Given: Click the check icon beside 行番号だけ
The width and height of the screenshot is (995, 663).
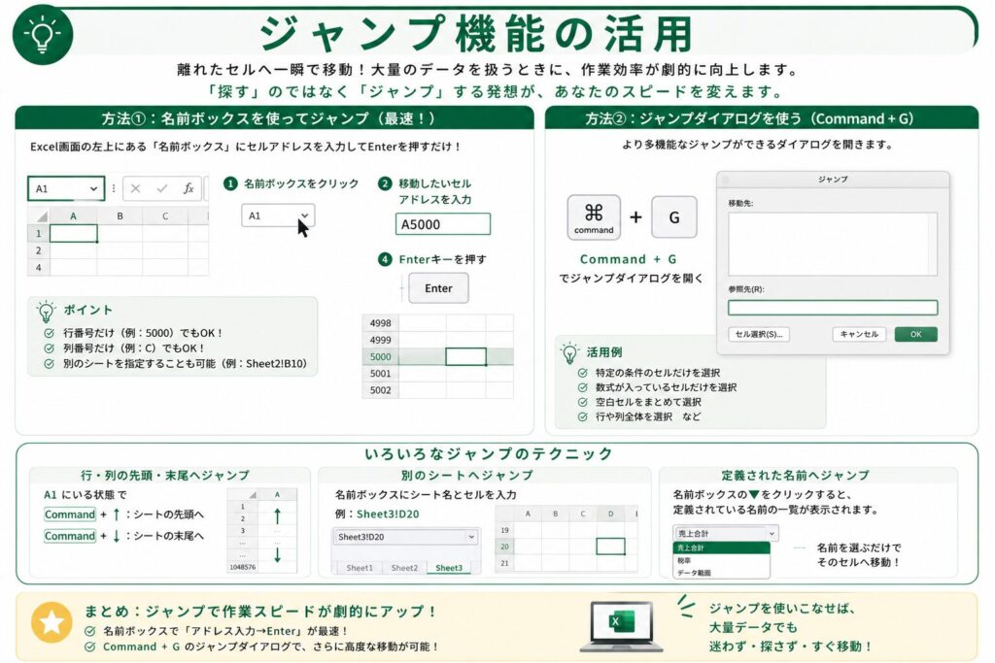Looking at the screenshot, I should tap(49, 333).
